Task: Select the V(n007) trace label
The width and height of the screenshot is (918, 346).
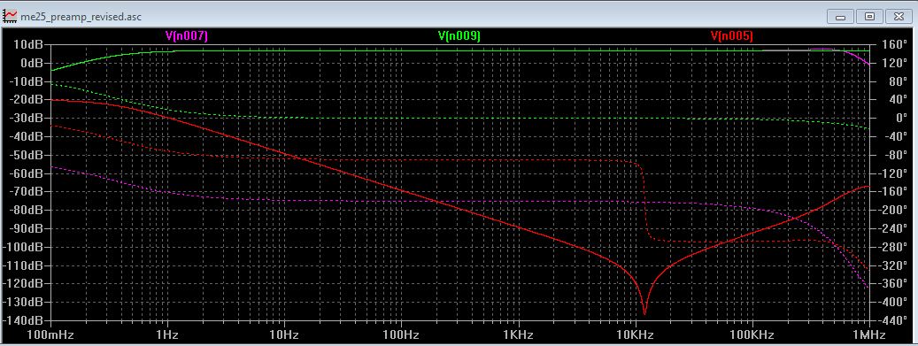Action: coord(187,35)
